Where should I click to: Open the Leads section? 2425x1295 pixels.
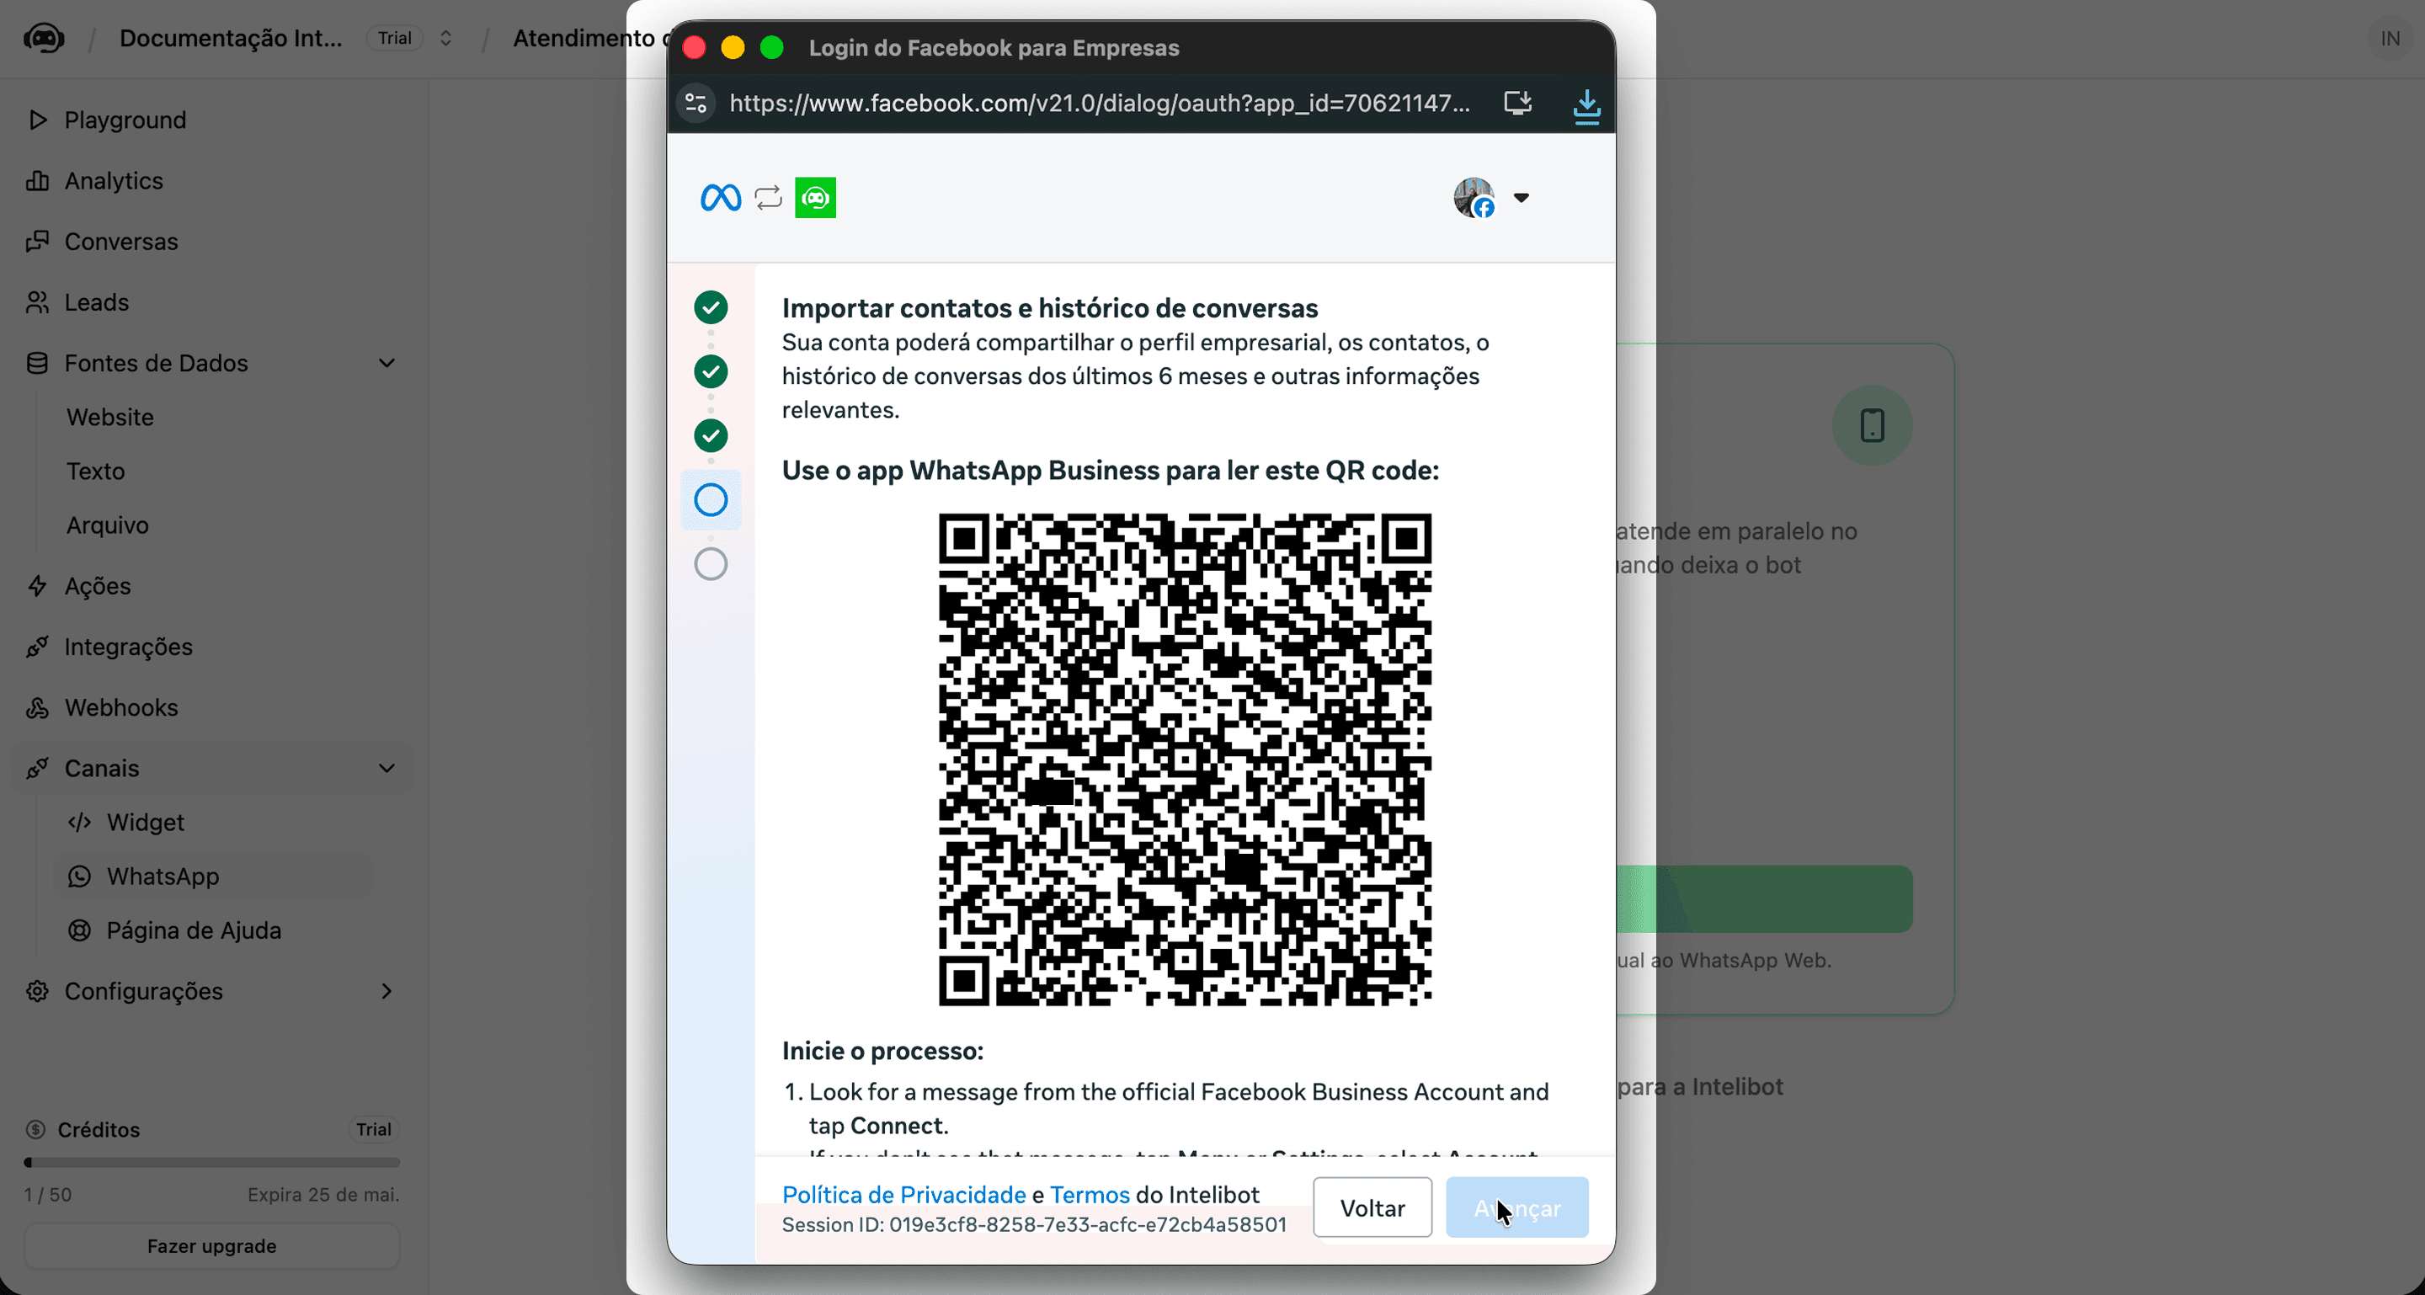coord(96,302)
